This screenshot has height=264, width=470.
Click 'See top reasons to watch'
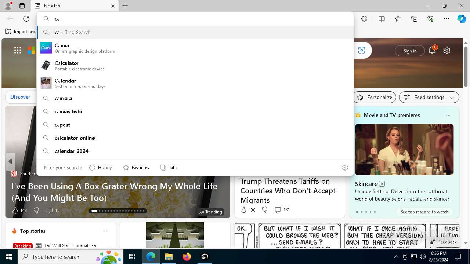[424, 212]
